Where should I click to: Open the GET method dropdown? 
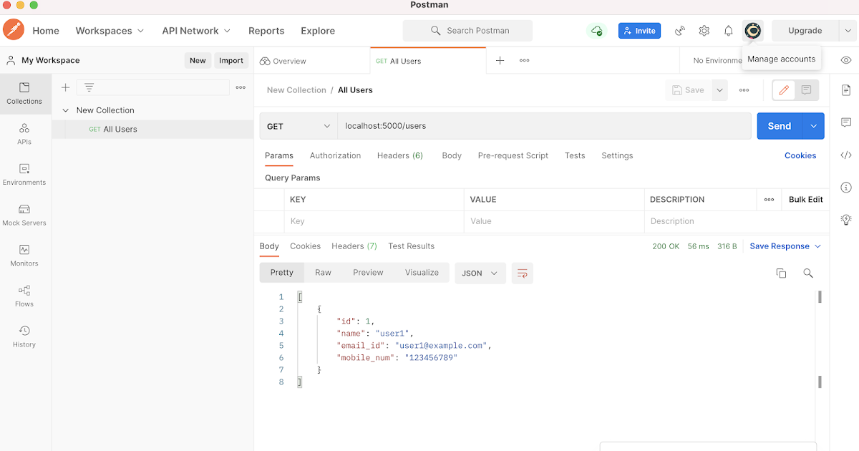coord(298,126)
